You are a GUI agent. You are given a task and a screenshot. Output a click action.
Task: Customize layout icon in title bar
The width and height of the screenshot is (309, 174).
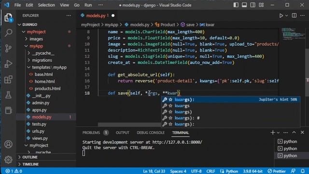261,5
